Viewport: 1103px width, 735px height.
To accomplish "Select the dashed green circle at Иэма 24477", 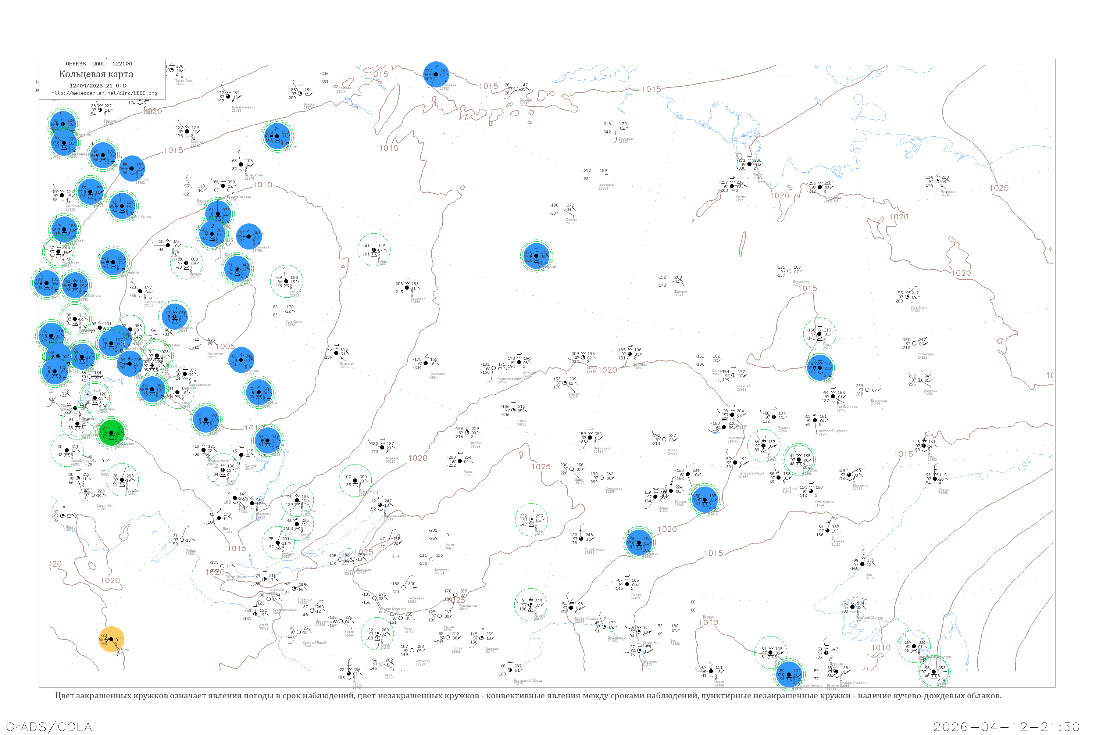I will point(819,334).
